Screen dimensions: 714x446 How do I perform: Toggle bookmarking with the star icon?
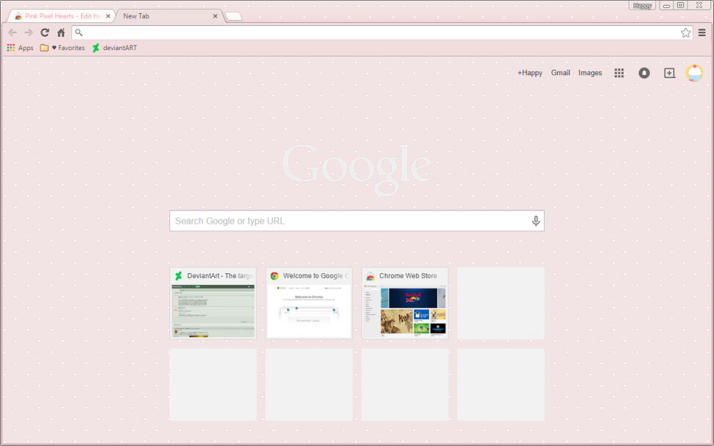[x=686, y=32]
